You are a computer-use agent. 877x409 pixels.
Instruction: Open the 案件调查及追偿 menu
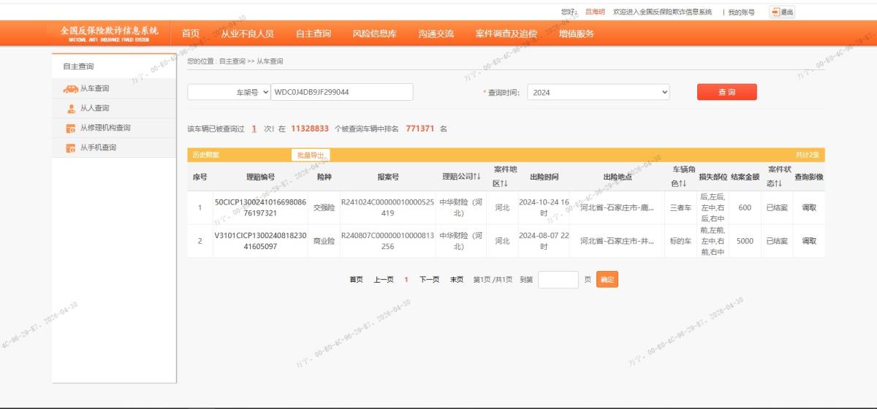(x=506, y=34)
